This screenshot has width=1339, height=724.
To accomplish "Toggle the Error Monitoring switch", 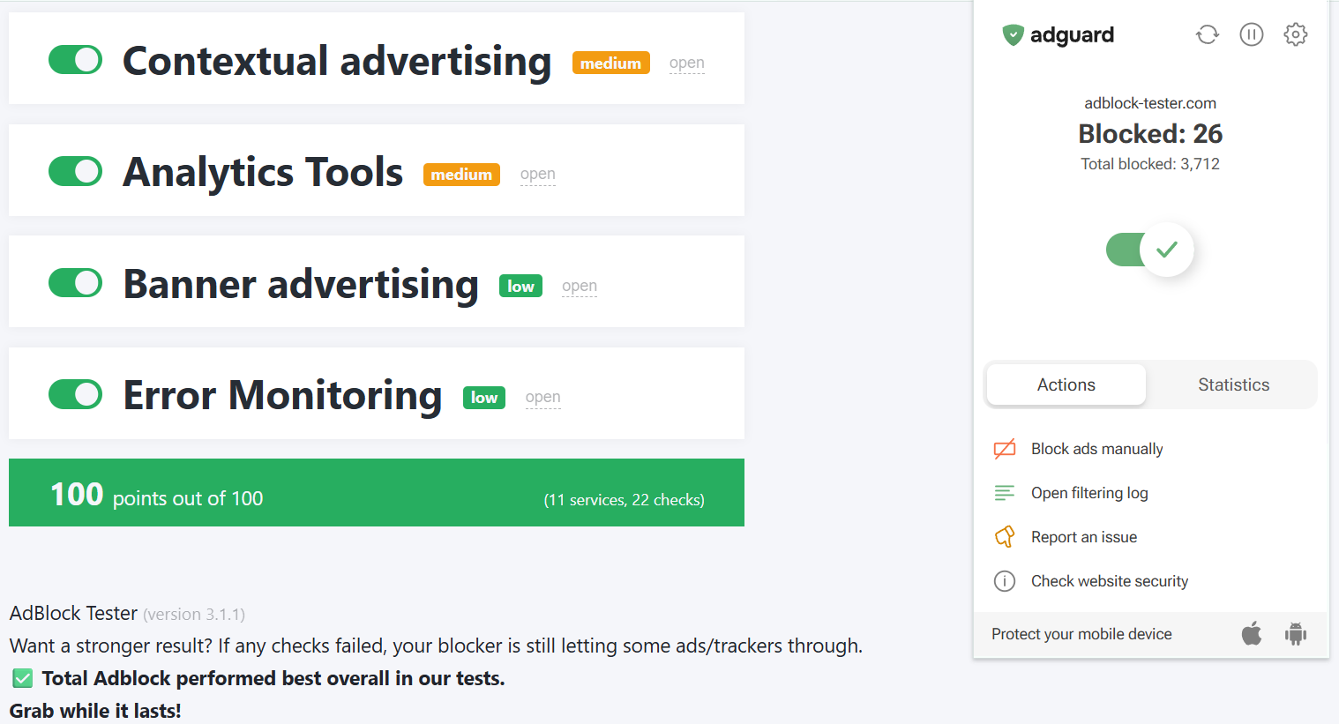I will click(75, 394).
